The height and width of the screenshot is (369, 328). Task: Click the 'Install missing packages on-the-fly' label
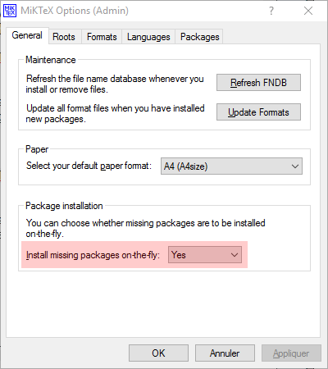93,255
